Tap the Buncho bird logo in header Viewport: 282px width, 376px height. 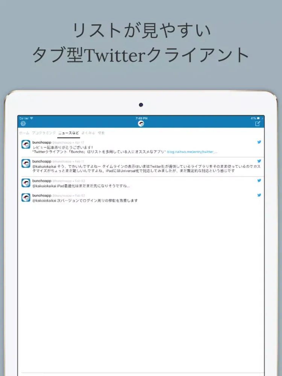click(141, 124)
